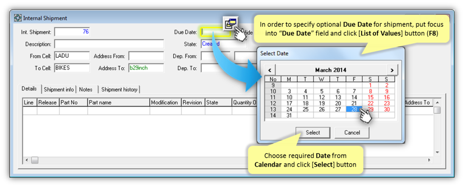
Task: Click the horizontal scrollbar thumb below the table
Action: (x=35, y=160)
